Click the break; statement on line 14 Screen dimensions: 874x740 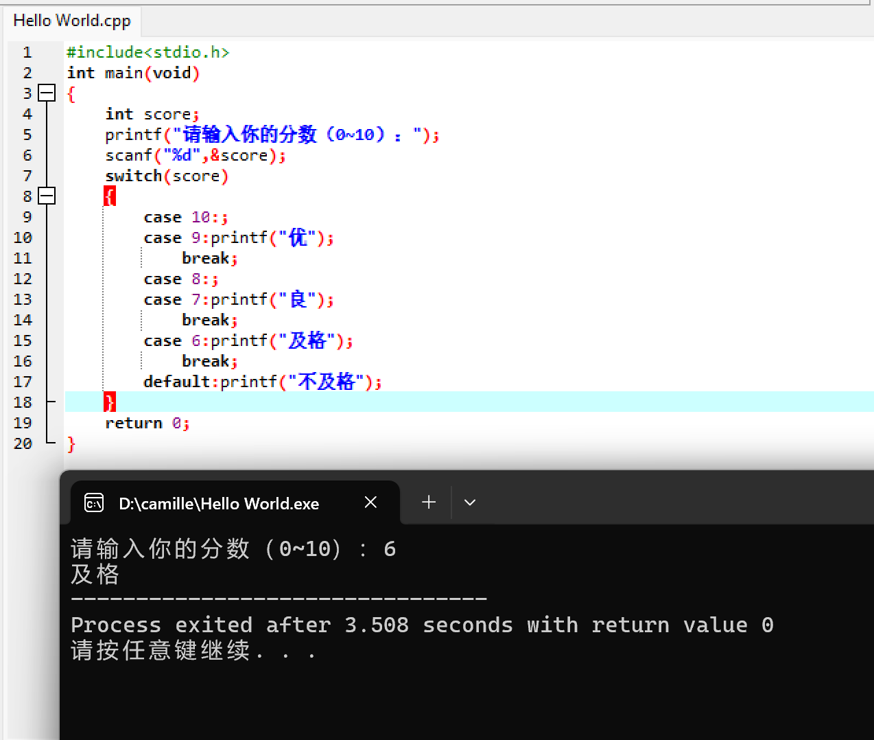pyautogui.click(x=210, y=320)
